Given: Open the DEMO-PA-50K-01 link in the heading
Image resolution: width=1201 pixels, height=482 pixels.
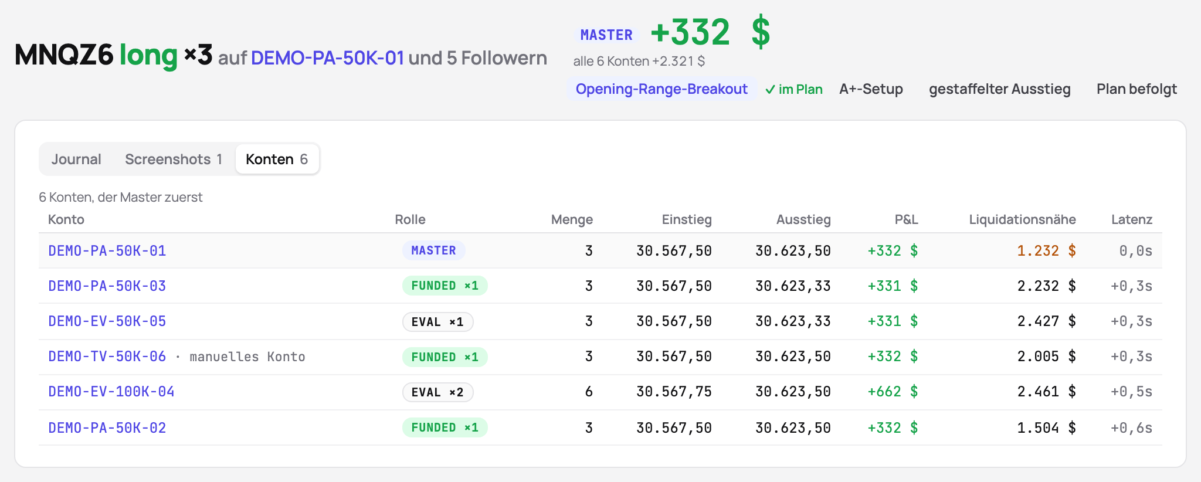Looking at the screenshot, I should [x=327, y=58].
